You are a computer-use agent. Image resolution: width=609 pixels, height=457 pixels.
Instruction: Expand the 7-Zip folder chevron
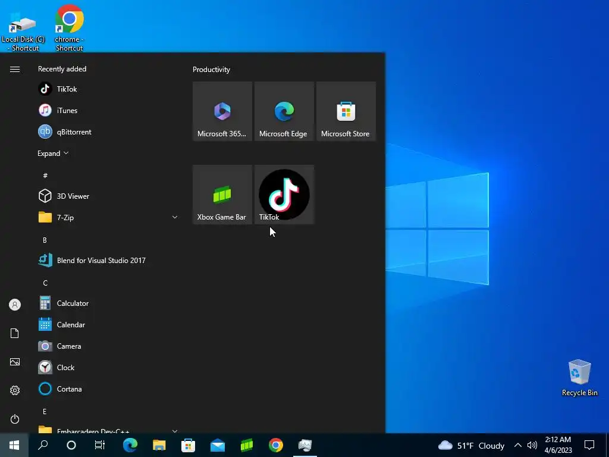point(175,217)
